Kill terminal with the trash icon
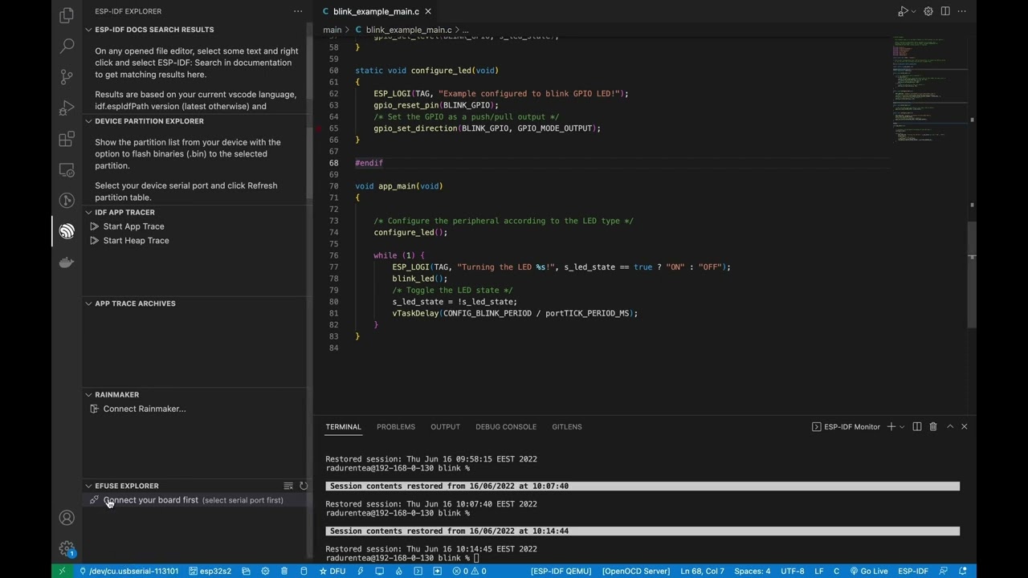This screenshot has width=1028, height=578. 933,426
